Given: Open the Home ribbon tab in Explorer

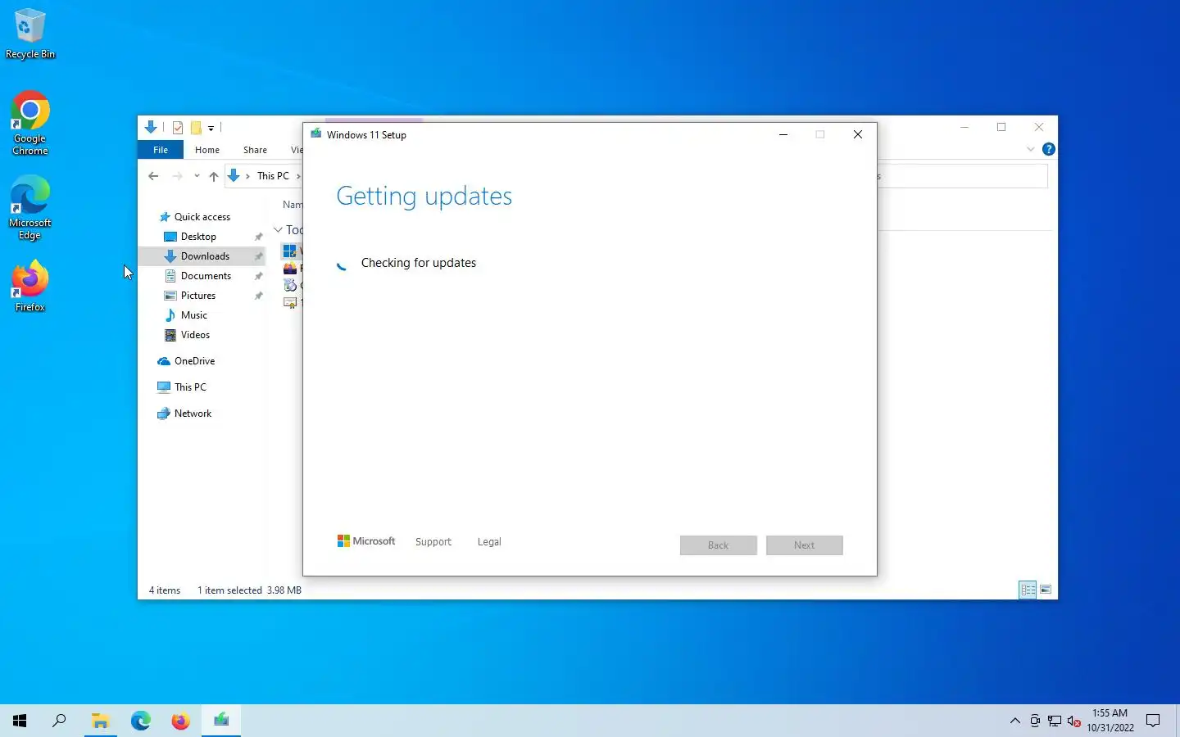Looking at the screenshot, I should coord(207,150).
